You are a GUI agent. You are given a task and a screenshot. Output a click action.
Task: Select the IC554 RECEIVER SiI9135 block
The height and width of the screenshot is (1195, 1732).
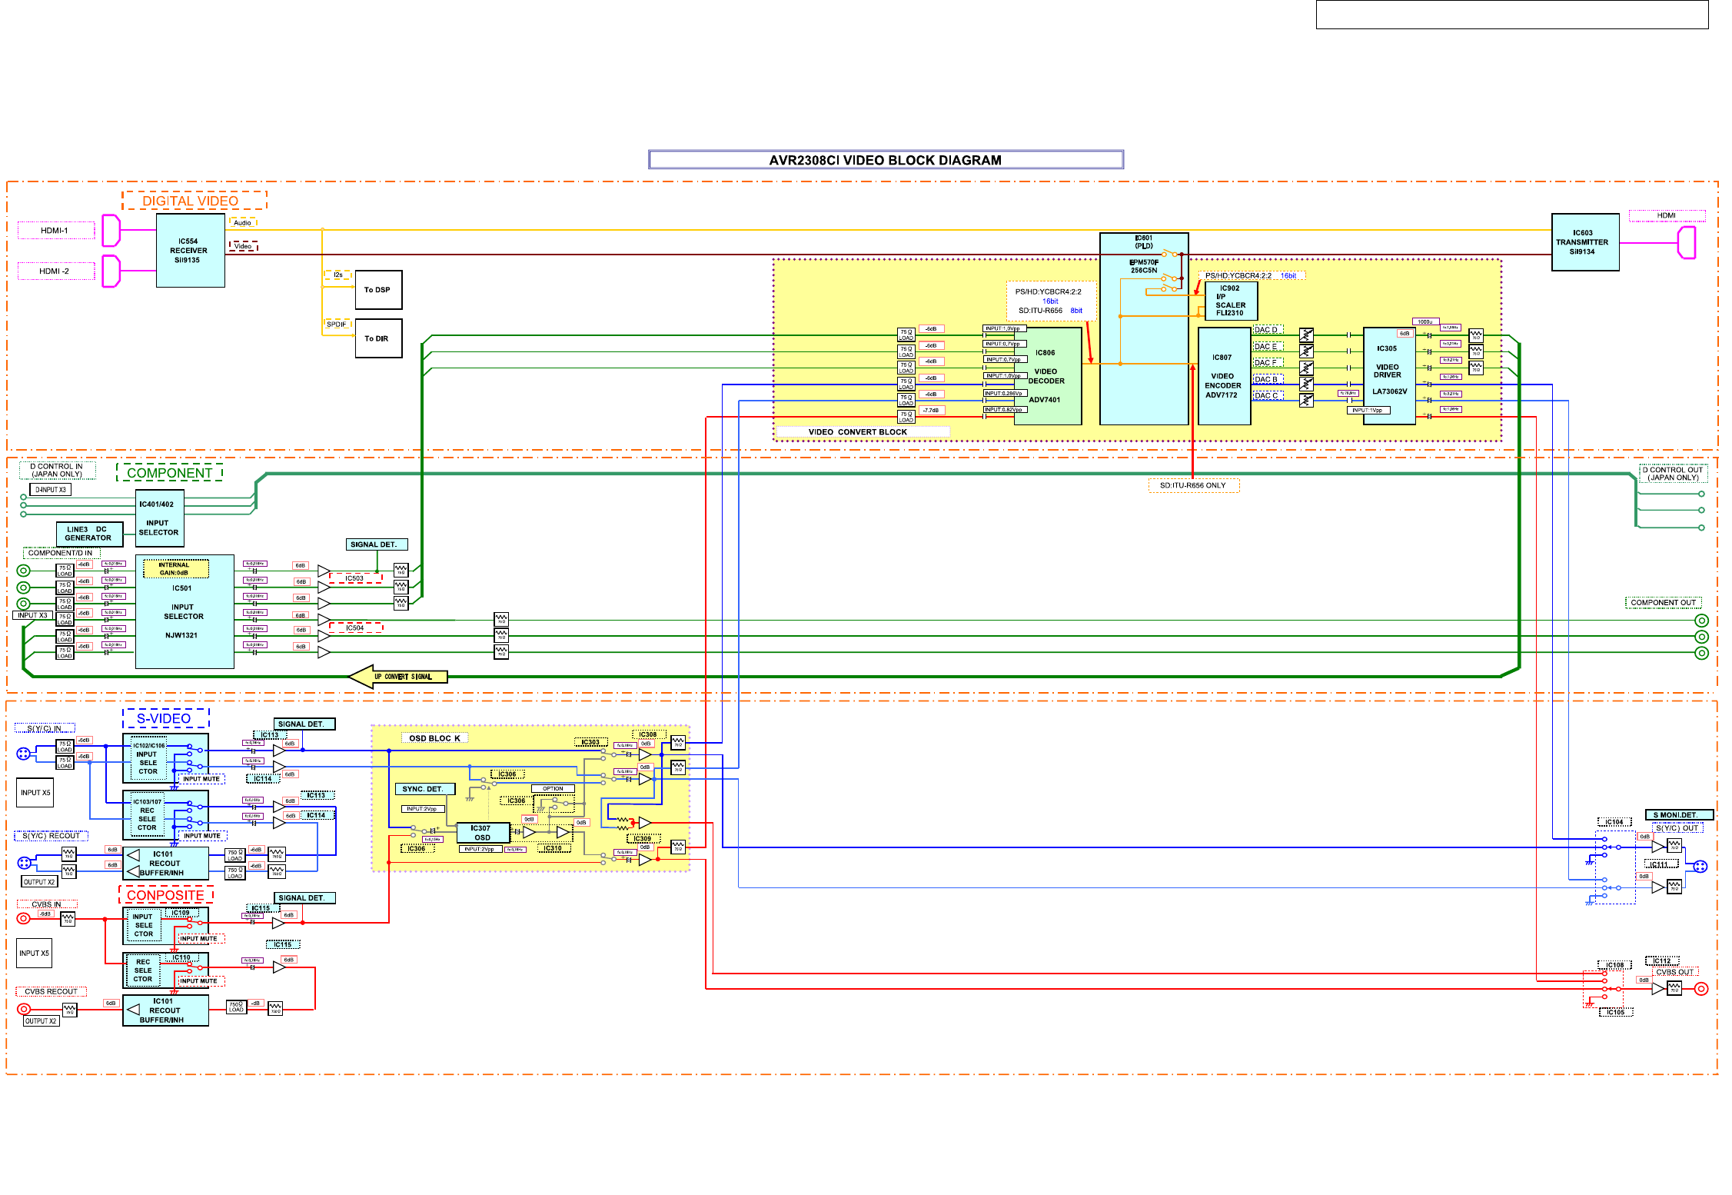[x=190, y=251]
